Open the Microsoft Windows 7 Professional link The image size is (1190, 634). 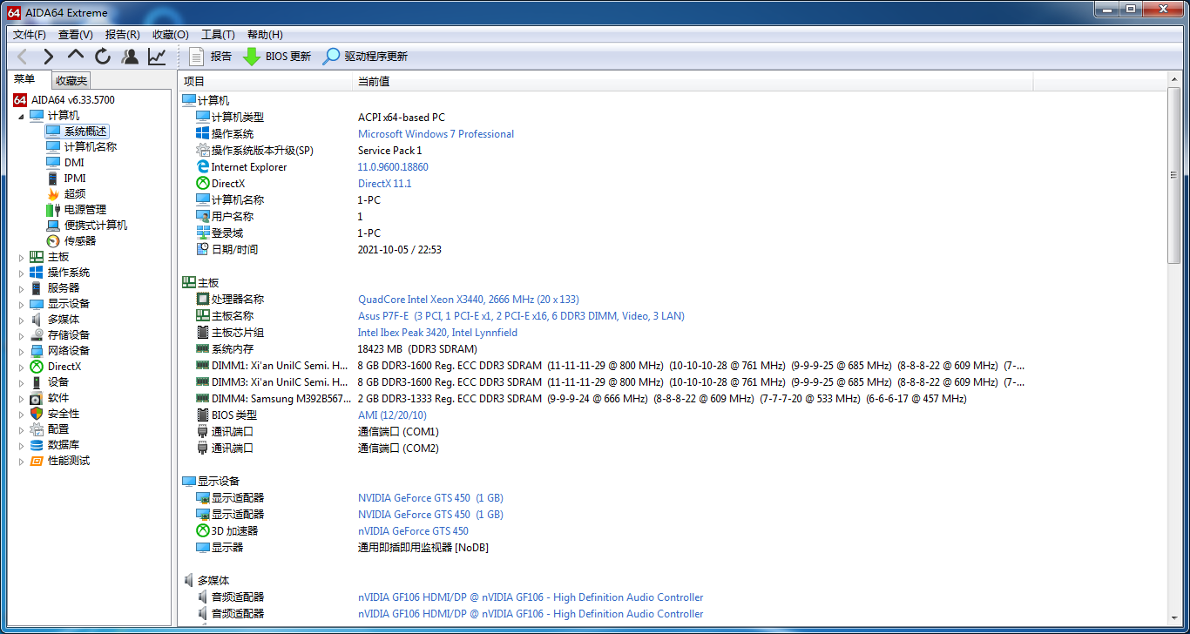436,134
